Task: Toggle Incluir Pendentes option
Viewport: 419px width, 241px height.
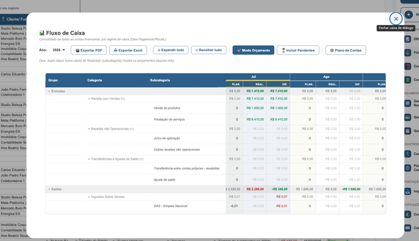Action: click(298, 50)
